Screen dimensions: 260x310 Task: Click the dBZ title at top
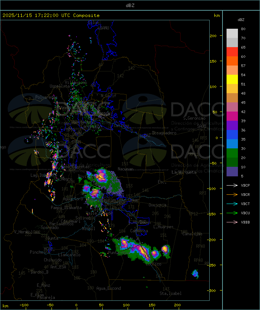point(130,6)
